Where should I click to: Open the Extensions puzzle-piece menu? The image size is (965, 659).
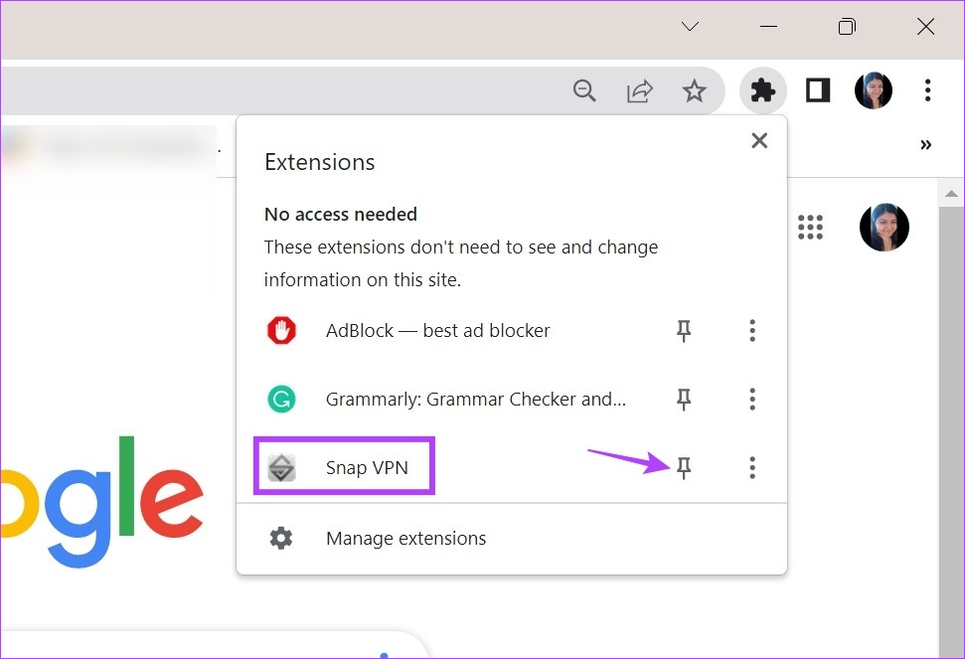[762, 90]
